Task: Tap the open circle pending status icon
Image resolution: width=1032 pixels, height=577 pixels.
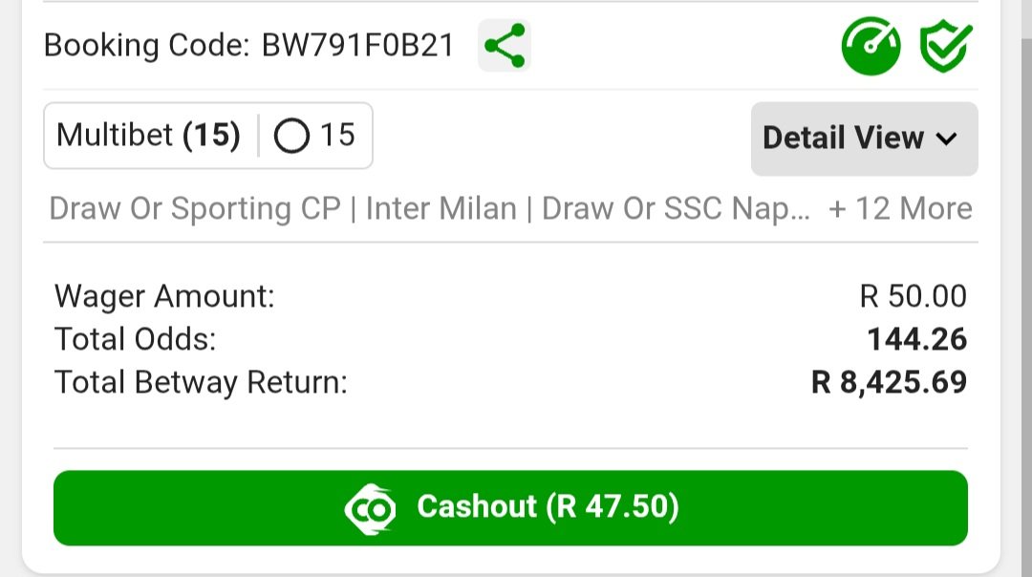Action: (291, 136)
